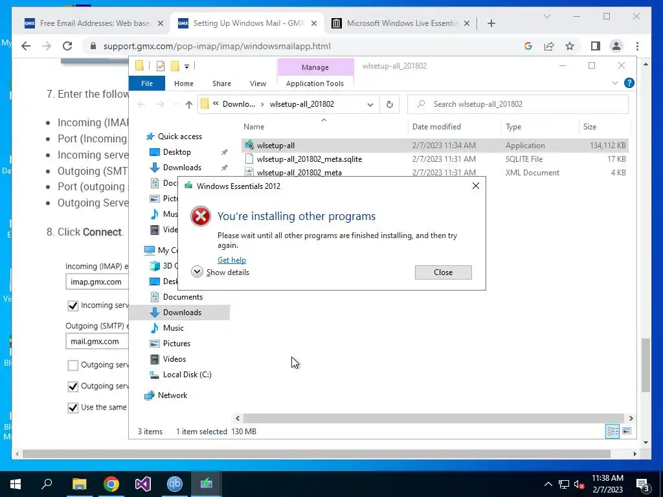Share this page via Chrome share icon
This screenshot has width=663, height=497.
(549, 46)
